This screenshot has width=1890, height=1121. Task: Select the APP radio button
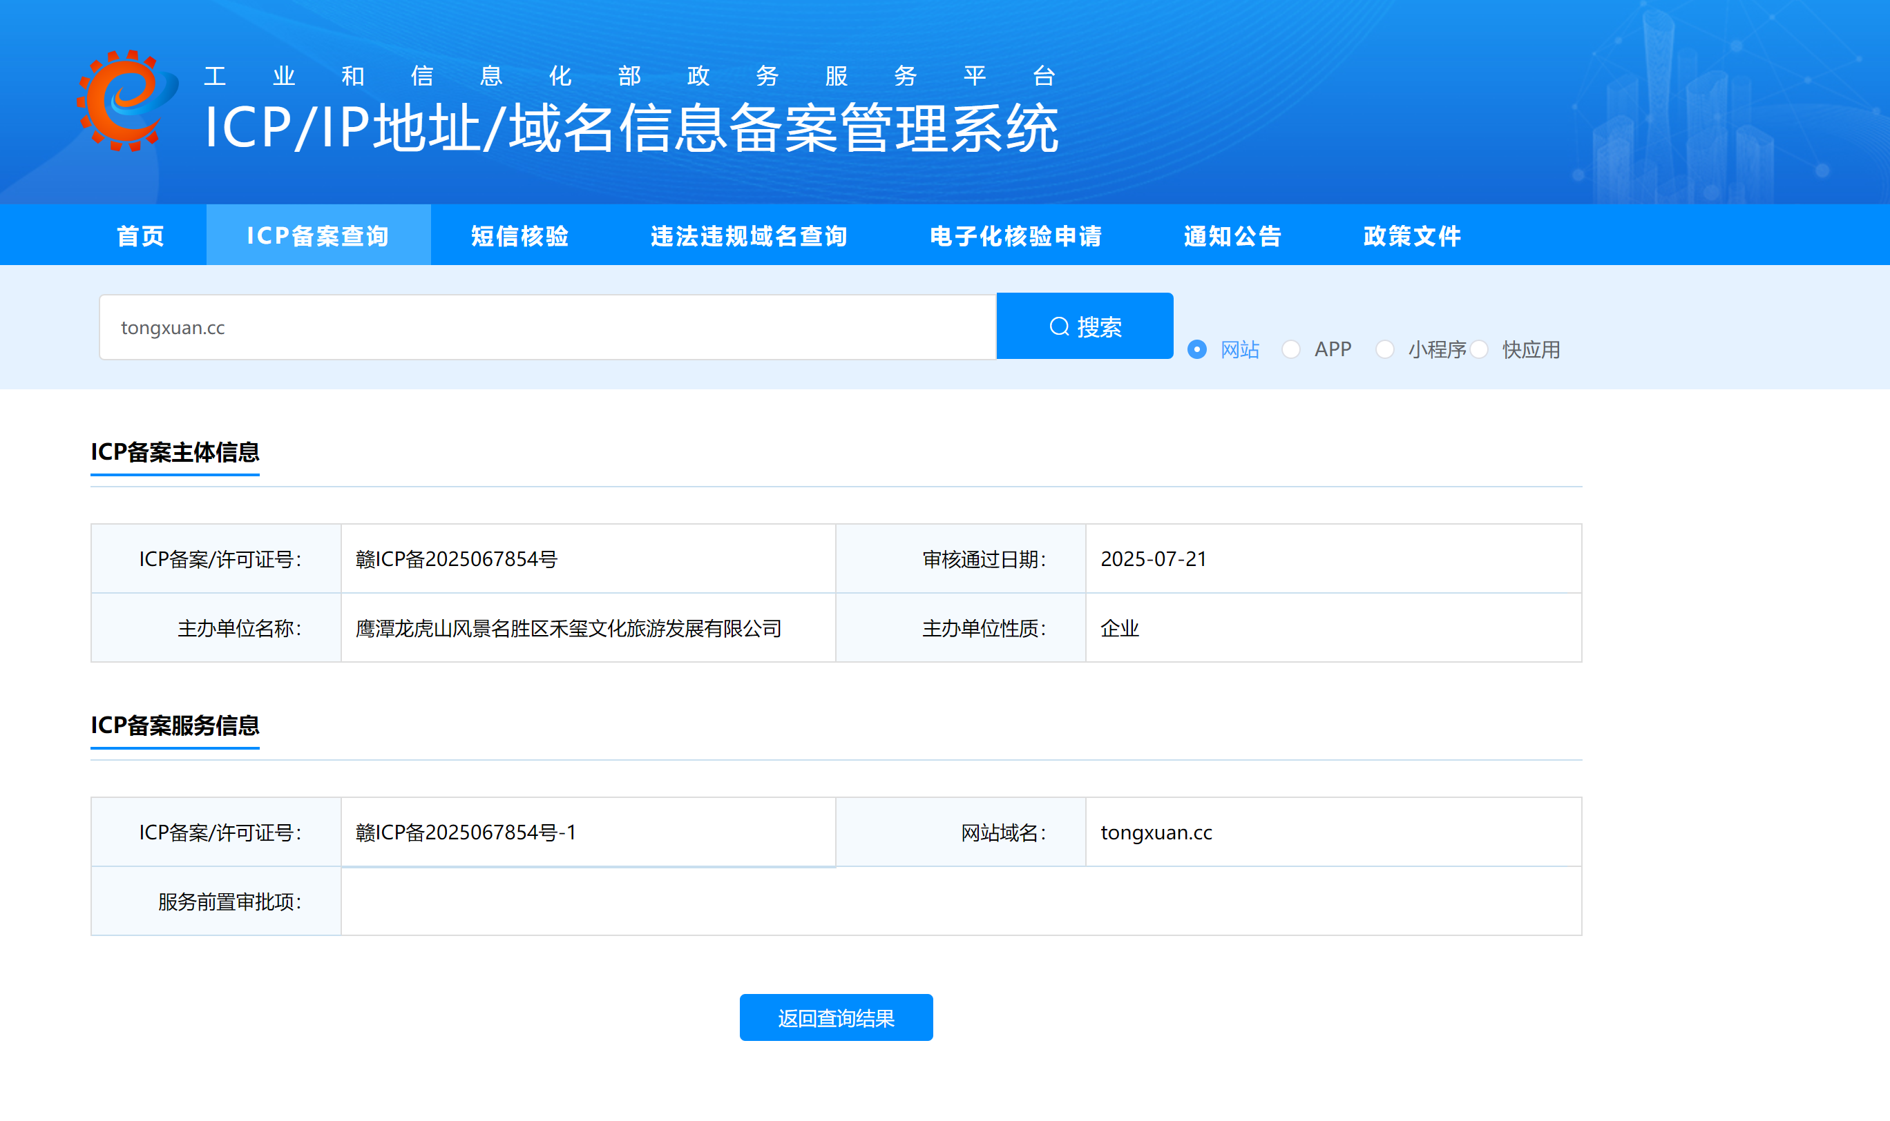point(1290,349)
